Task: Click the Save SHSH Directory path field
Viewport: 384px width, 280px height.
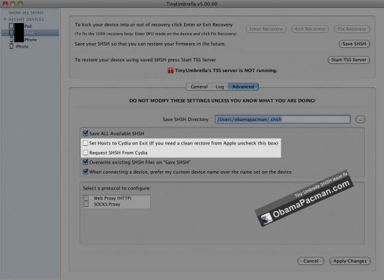Action: tap(283, 120)
